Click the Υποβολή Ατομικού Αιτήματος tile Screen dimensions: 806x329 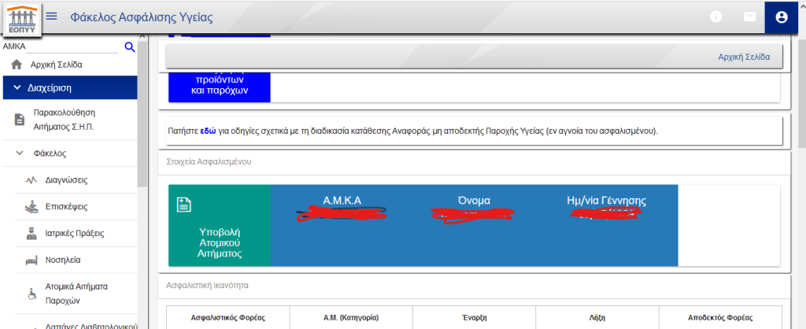220,226
